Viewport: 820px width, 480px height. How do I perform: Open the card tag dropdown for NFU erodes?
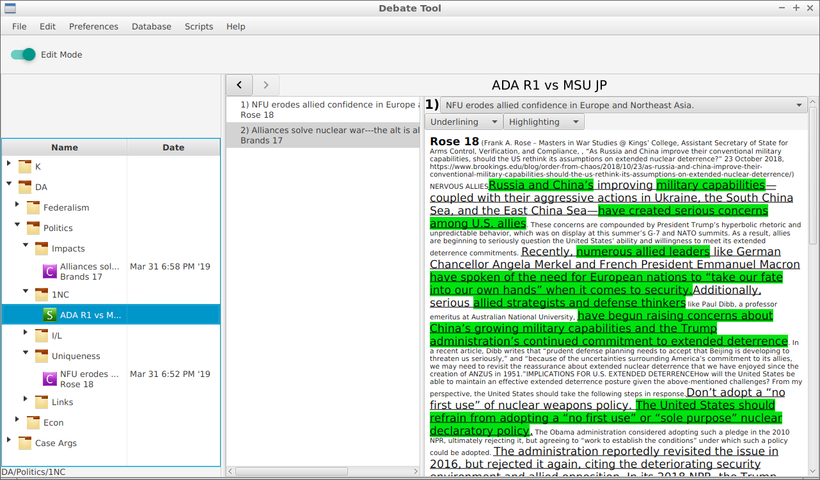(624, 105)
